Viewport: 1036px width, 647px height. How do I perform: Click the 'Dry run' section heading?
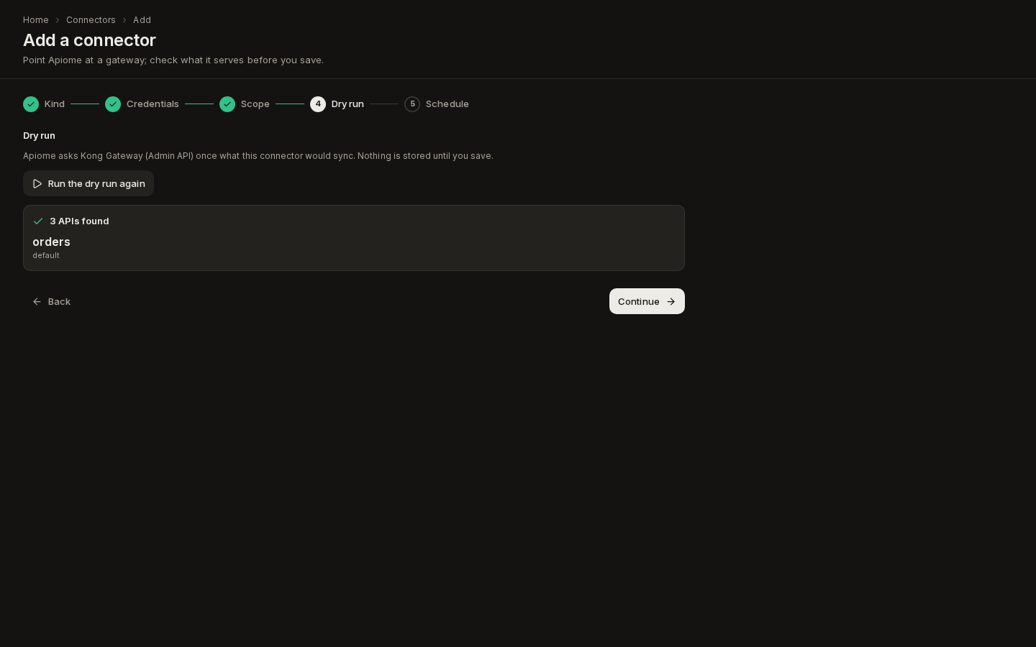(x=39, y=136)
